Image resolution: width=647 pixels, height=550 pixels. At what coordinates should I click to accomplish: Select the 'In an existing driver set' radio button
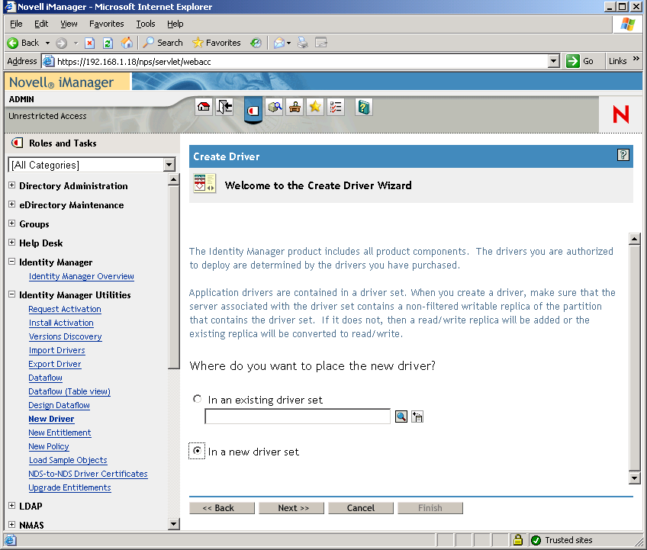[197, 398]
